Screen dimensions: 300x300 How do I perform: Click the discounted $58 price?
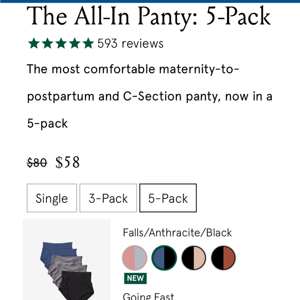[67, 162]
